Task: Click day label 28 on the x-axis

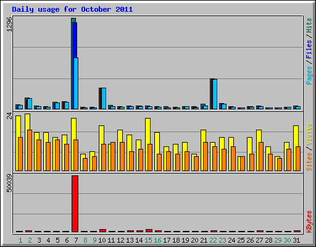Action: coord(268,240)
